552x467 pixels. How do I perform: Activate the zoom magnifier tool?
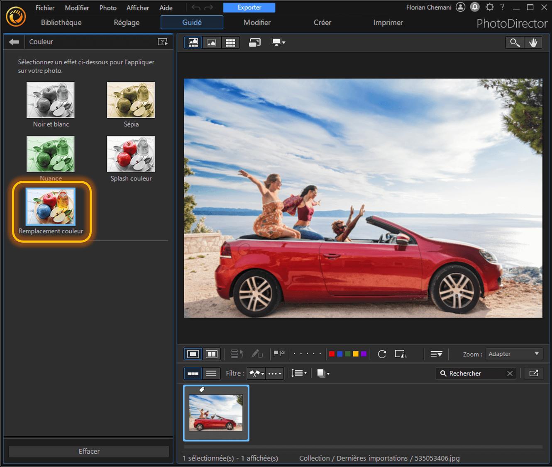coord(514,42)
